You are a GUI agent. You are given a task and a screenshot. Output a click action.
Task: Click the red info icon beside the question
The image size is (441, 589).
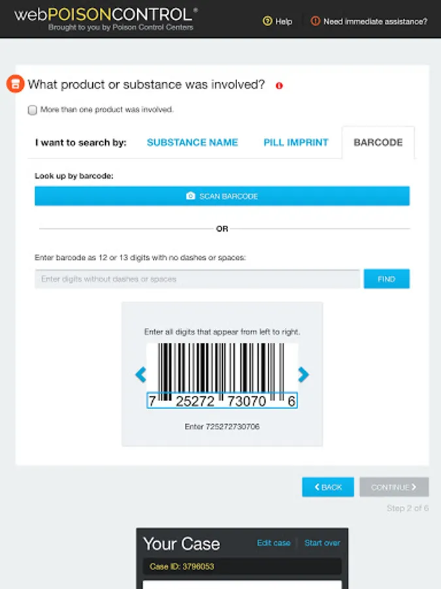[280, 86]
